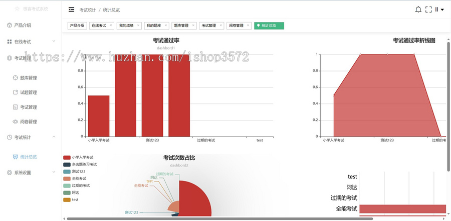451x221 pixels.
Task: Toggle 阿达 legend entry
Action: coord(71,192)
